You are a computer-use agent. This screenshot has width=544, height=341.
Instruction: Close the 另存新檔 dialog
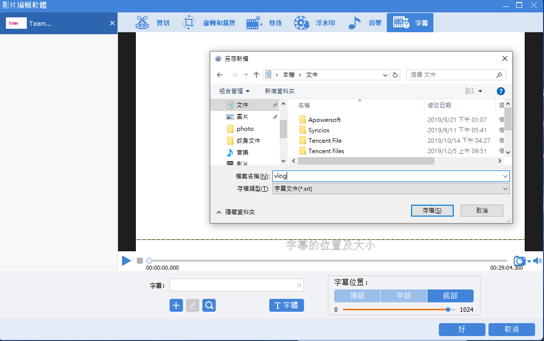505,58
